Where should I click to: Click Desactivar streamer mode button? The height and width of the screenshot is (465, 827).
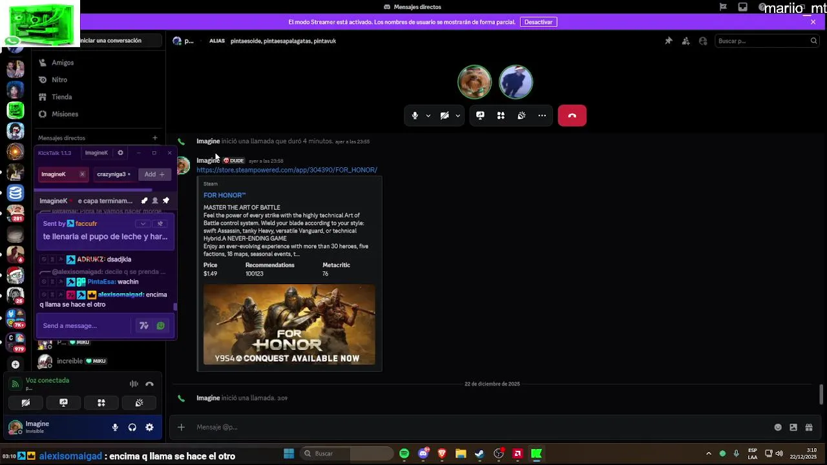point(538,22)
